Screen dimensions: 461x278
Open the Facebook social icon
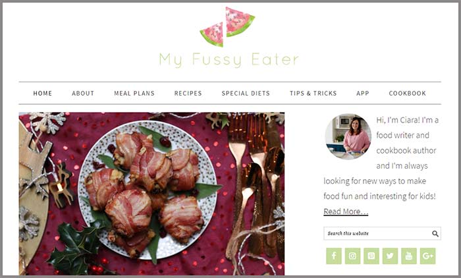click(334, 256)
